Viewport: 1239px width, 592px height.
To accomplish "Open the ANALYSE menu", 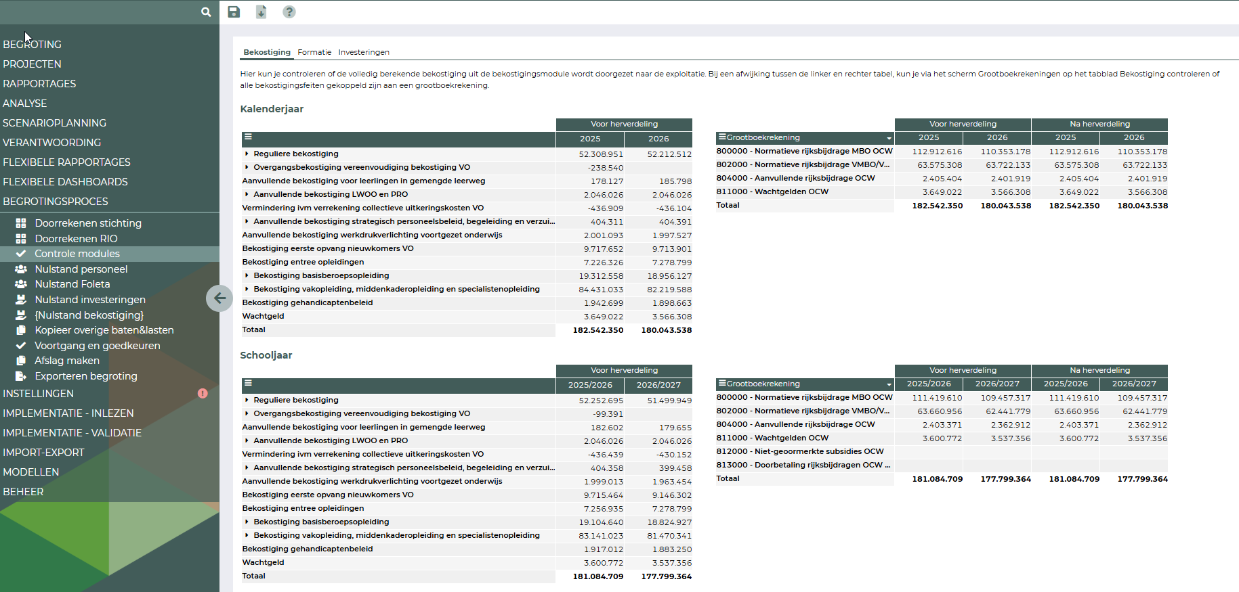I will click(x=25, y=104).
